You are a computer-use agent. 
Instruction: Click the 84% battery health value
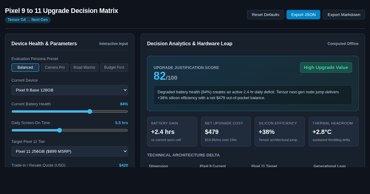(x=124, y=104)
